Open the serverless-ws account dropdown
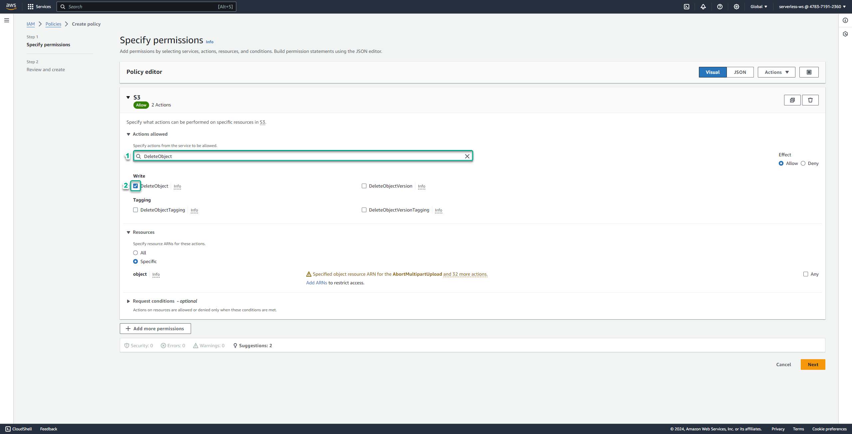 [x=812, y=7]
